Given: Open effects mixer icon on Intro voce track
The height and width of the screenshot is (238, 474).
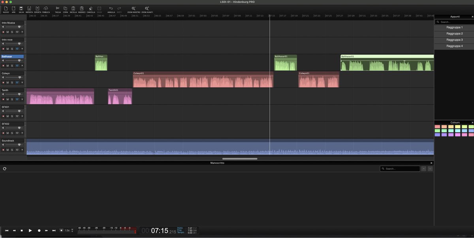Looking at the screenshot, I should click(x=17, y=49).
